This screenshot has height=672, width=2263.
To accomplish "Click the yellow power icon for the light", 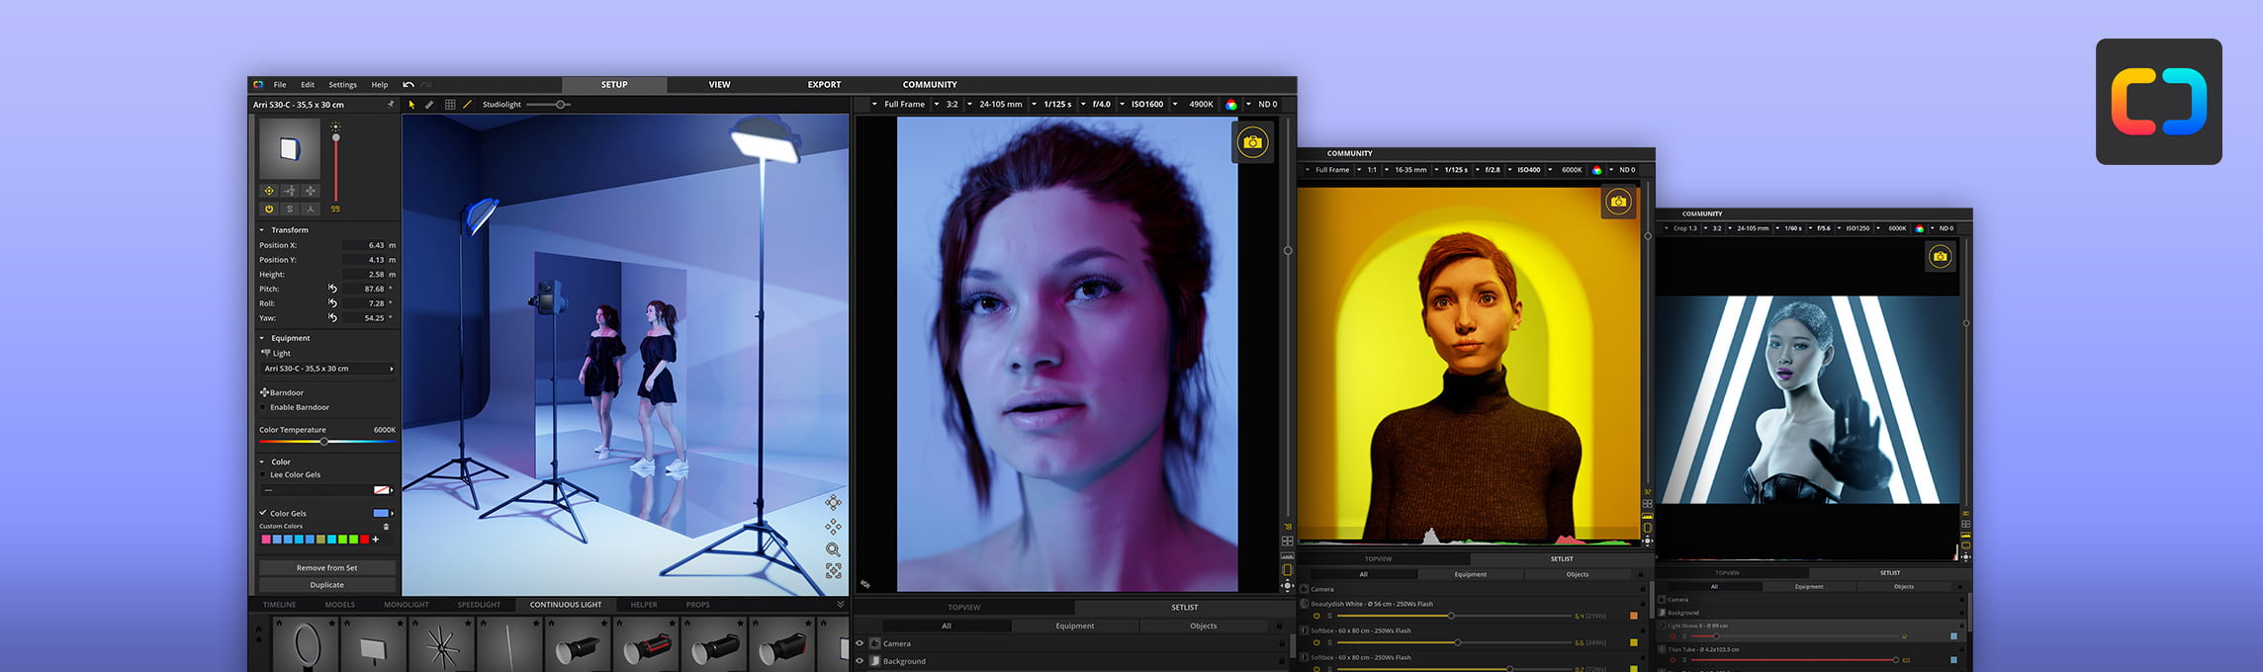I will (x=268, y=210).
